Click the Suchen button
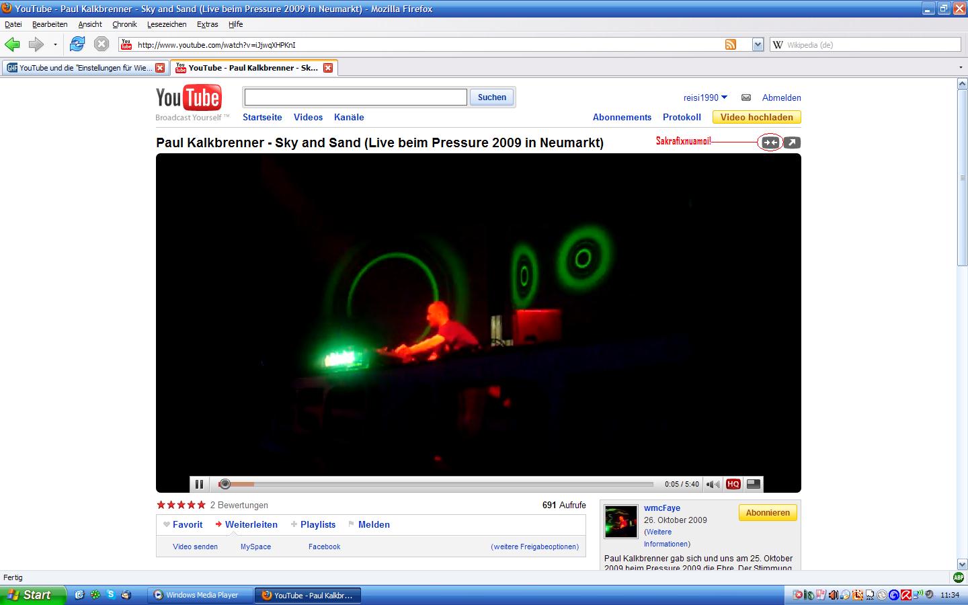 492,97
